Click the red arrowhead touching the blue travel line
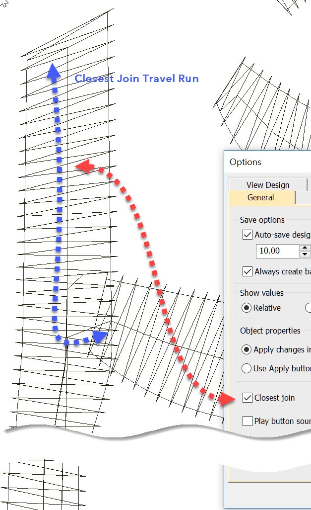Screen dimensions: 311x510 click(x=83, y=167)
